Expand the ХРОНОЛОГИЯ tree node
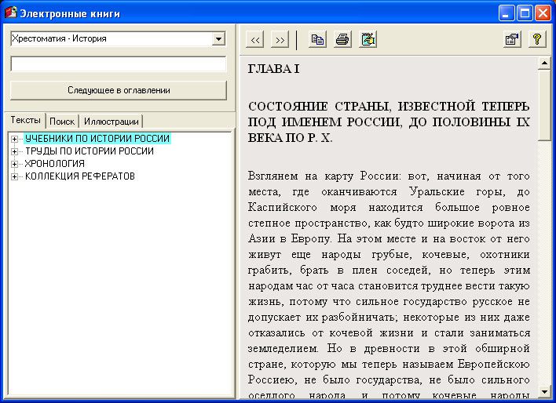The image size is (556, 403). pyautogui.click(x=14, y=164)
